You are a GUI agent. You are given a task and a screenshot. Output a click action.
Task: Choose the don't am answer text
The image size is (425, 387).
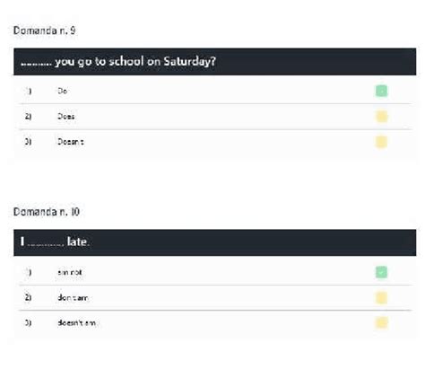click(73, 297)
